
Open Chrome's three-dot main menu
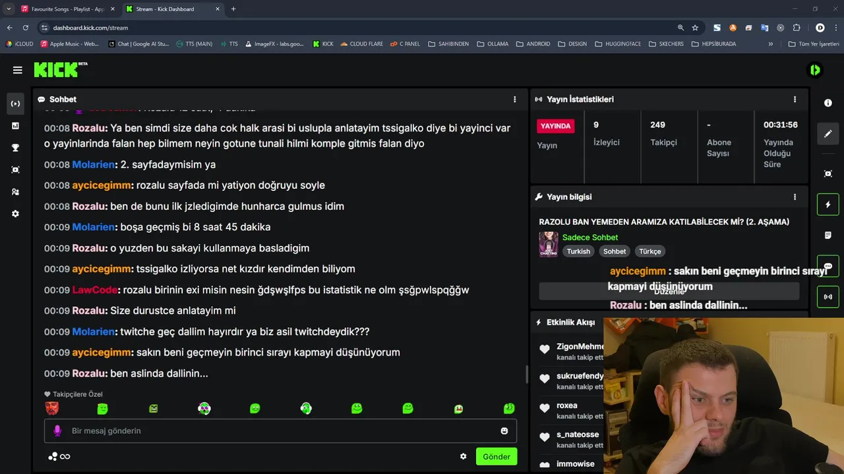tap(835, 28)
